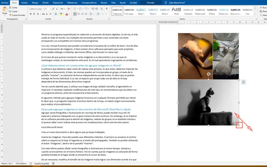Open Párrafo dialog launcher
267x167 pixels.
point(108,19)
